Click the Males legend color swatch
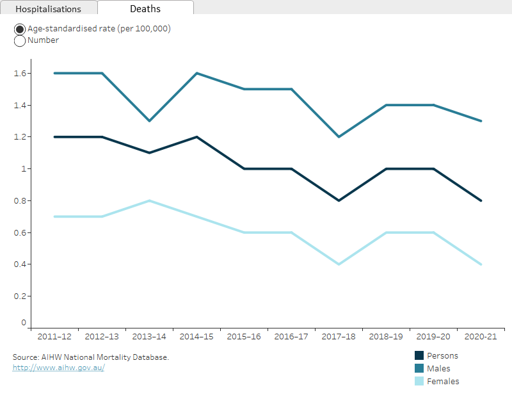 [419, 368]
